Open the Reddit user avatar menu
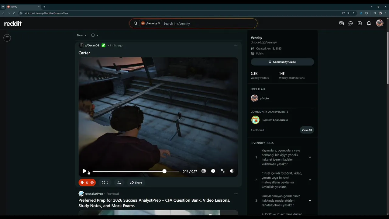The image size is (389, 219). coord(380,23)
